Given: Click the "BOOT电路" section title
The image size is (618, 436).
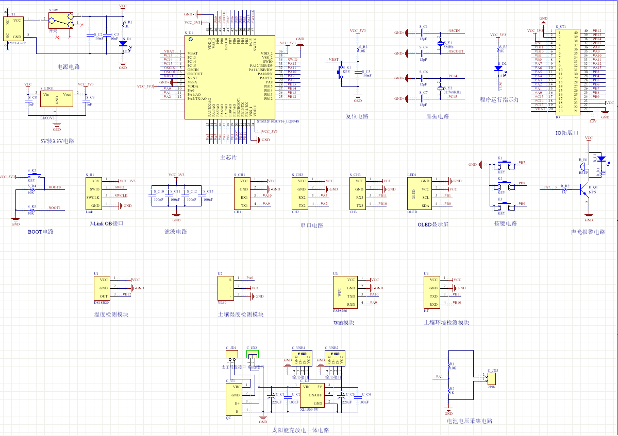Looking at the screenshot, I should point(41,232).
